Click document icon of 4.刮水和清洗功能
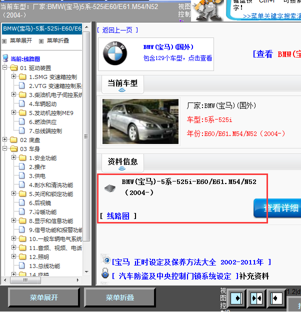 pyautogui.click(x=22, y=185)
